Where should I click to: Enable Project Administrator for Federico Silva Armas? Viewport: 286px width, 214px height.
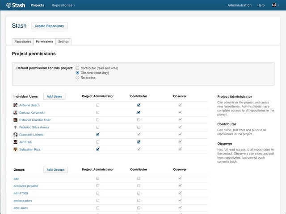coord(98,127)
